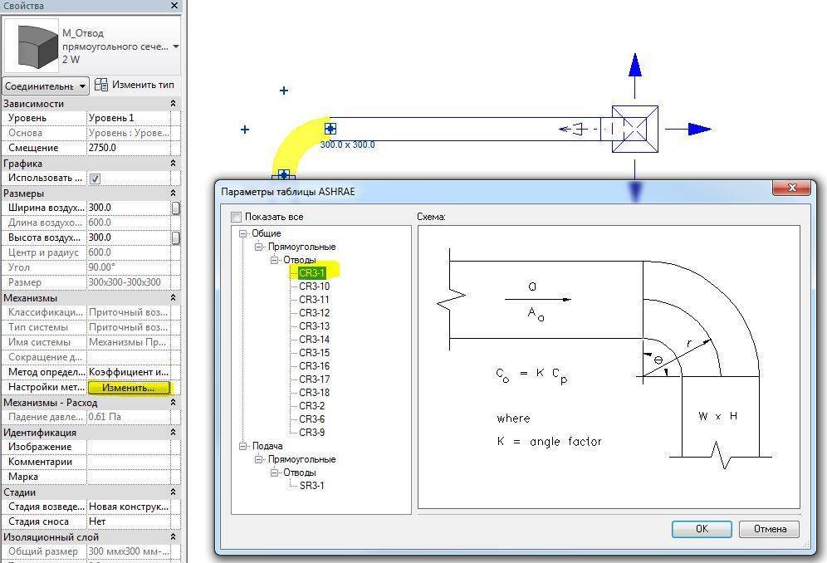The width and height of the screenshot is (827, 563).
Task: Click the elbow fitting preview thumbnail
Action: [x=31, y=46]
